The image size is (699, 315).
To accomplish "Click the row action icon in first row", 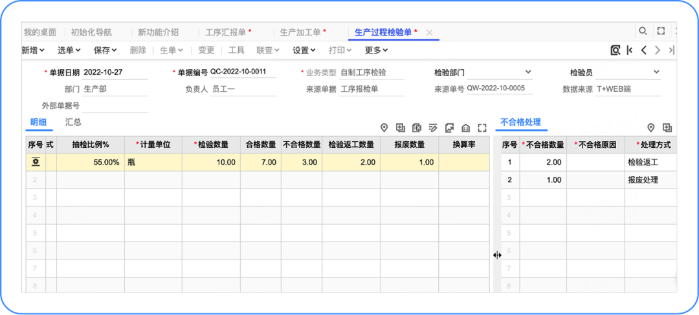I will coord(35,162).
